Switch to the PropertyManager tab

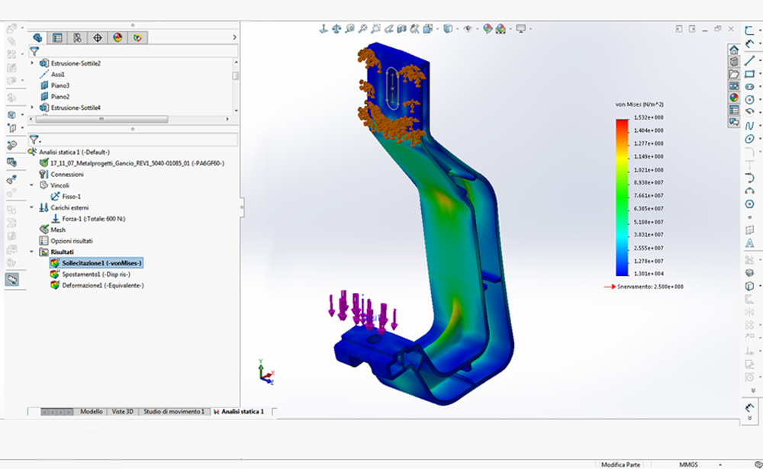[x=57, y=37]
